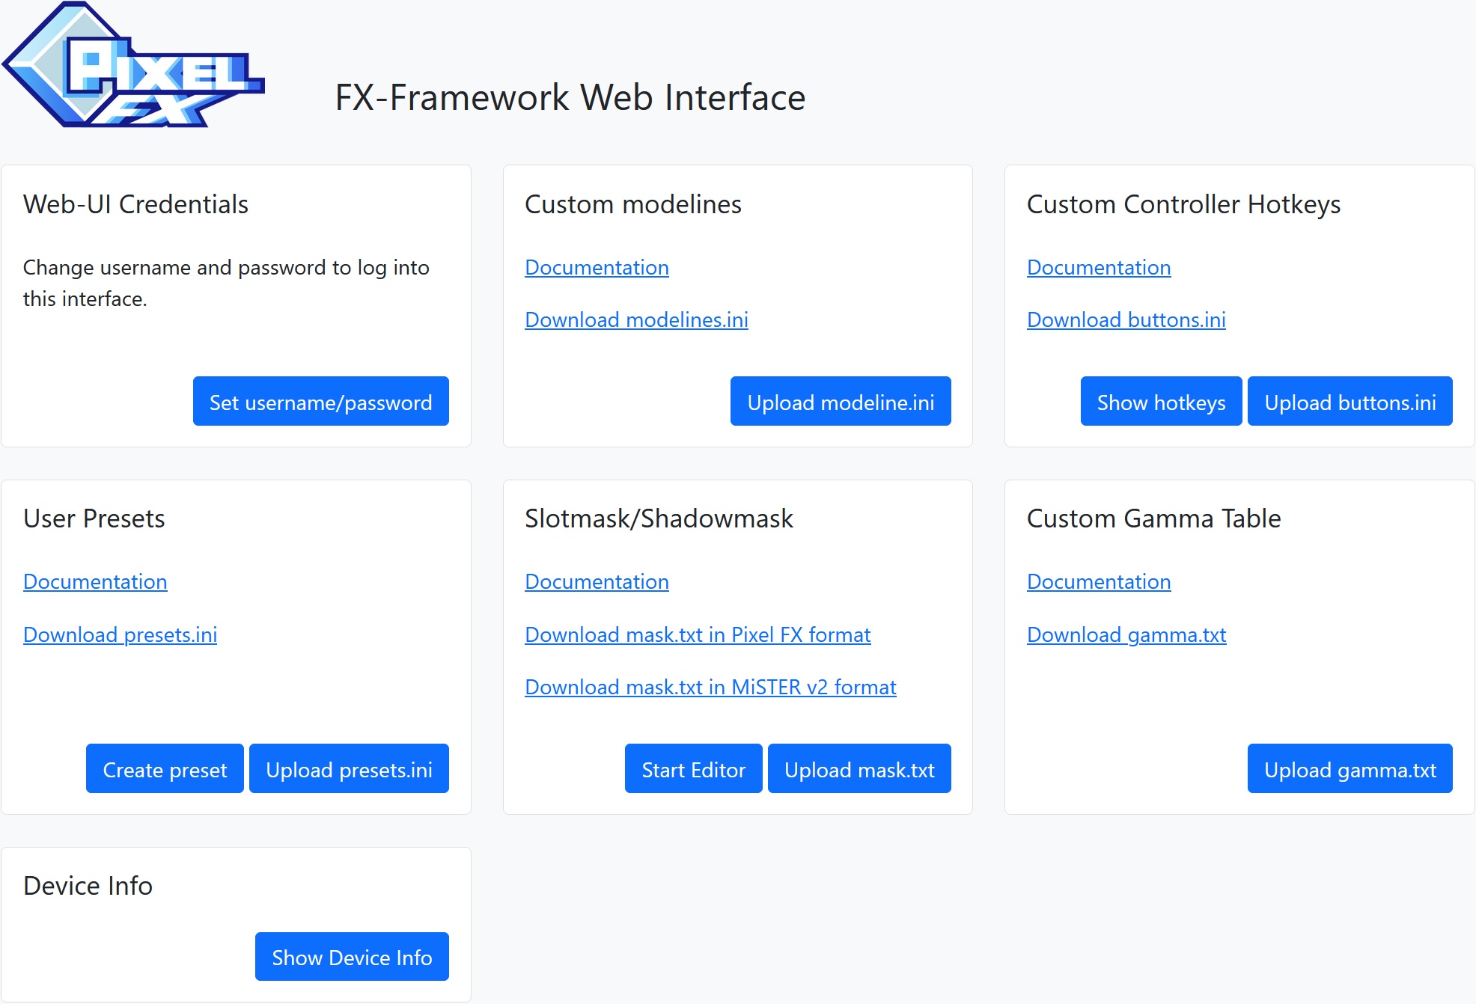The width and height of the screenshot is (1476, 1004).
Task: Open Slotmask/Shadowmask Documentation link
Action: point(597,582)
